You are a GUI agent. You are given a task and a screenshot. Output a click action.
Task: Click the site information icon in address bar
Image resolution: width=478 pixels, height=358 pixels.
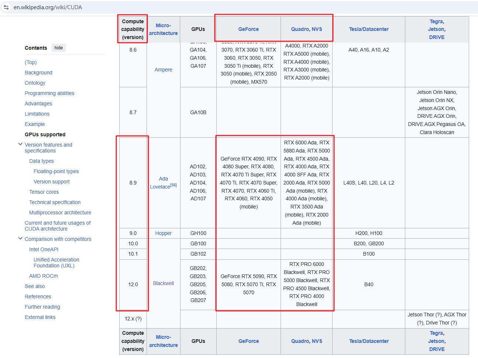[6, 7]
